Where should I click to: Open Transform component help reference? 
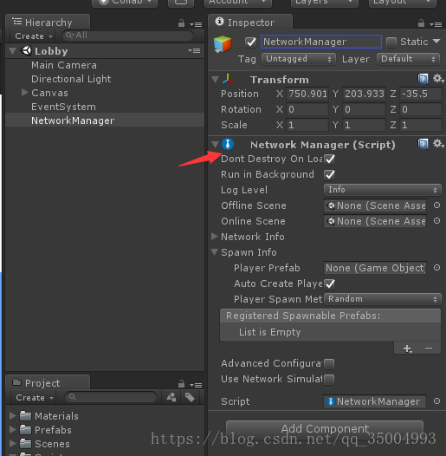coord(423,79)
